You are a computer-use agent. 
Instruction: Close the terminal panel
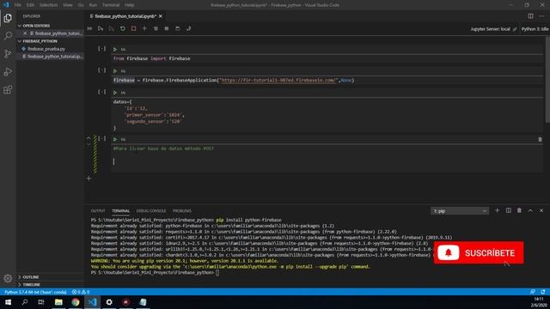click(x=541, y=210)
